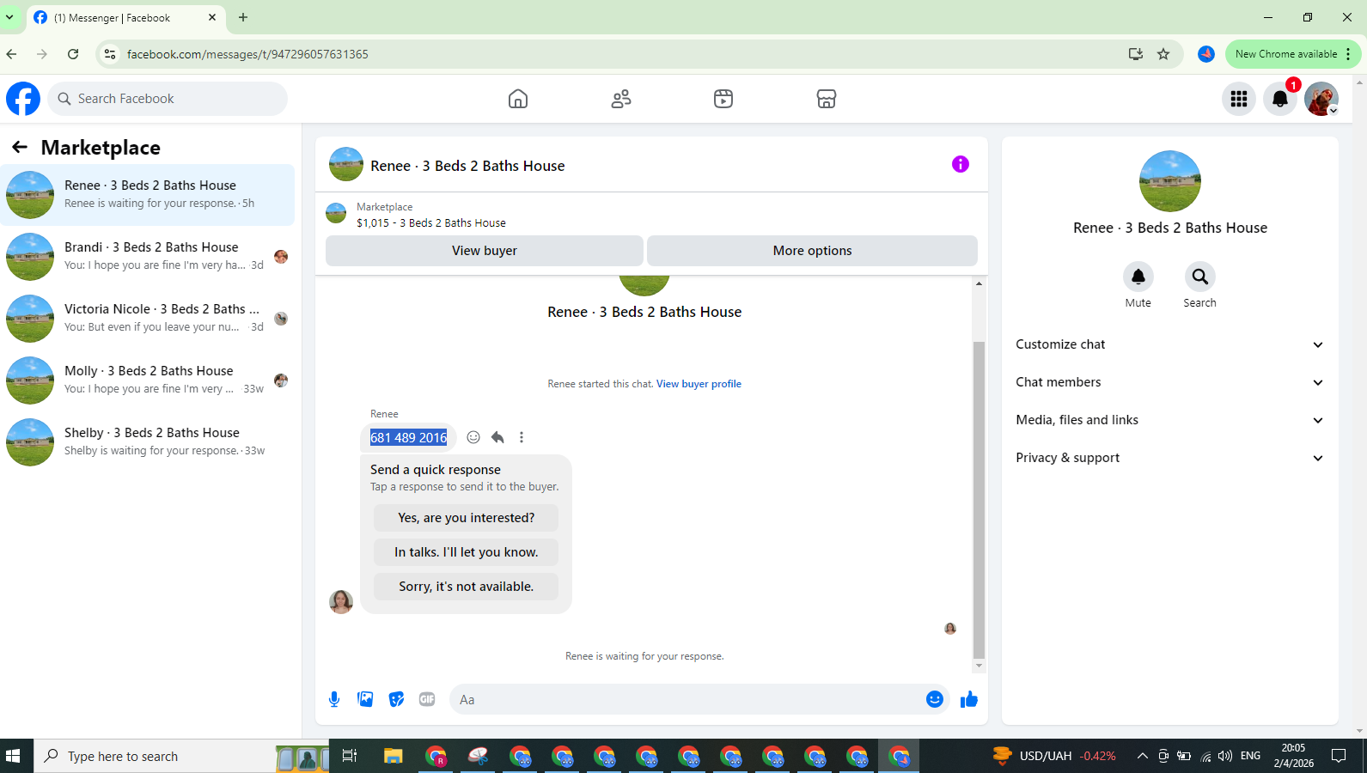Click chat scrollbar up arrow
The width and height of the screenshot is (1367, 773).
pos(979,283)
